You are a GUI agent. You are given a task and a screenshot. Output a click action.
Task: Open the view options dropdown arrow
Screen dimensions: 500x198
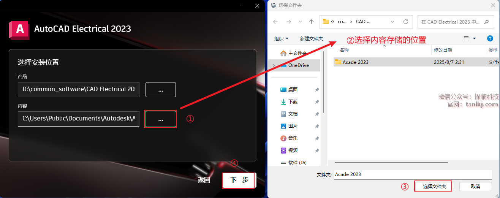(474, 38)
